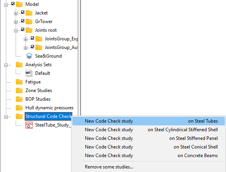
Task: Click the Zone Studies folder icon
Action: [x=19, y=91]
